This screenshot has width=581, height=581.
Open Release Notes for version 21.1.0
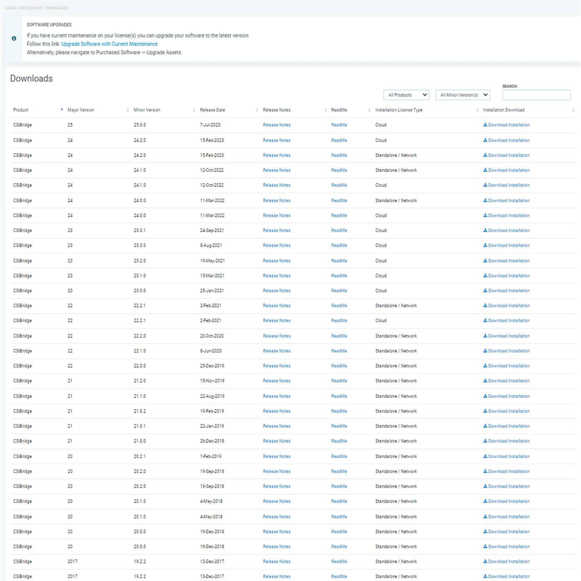277,395
